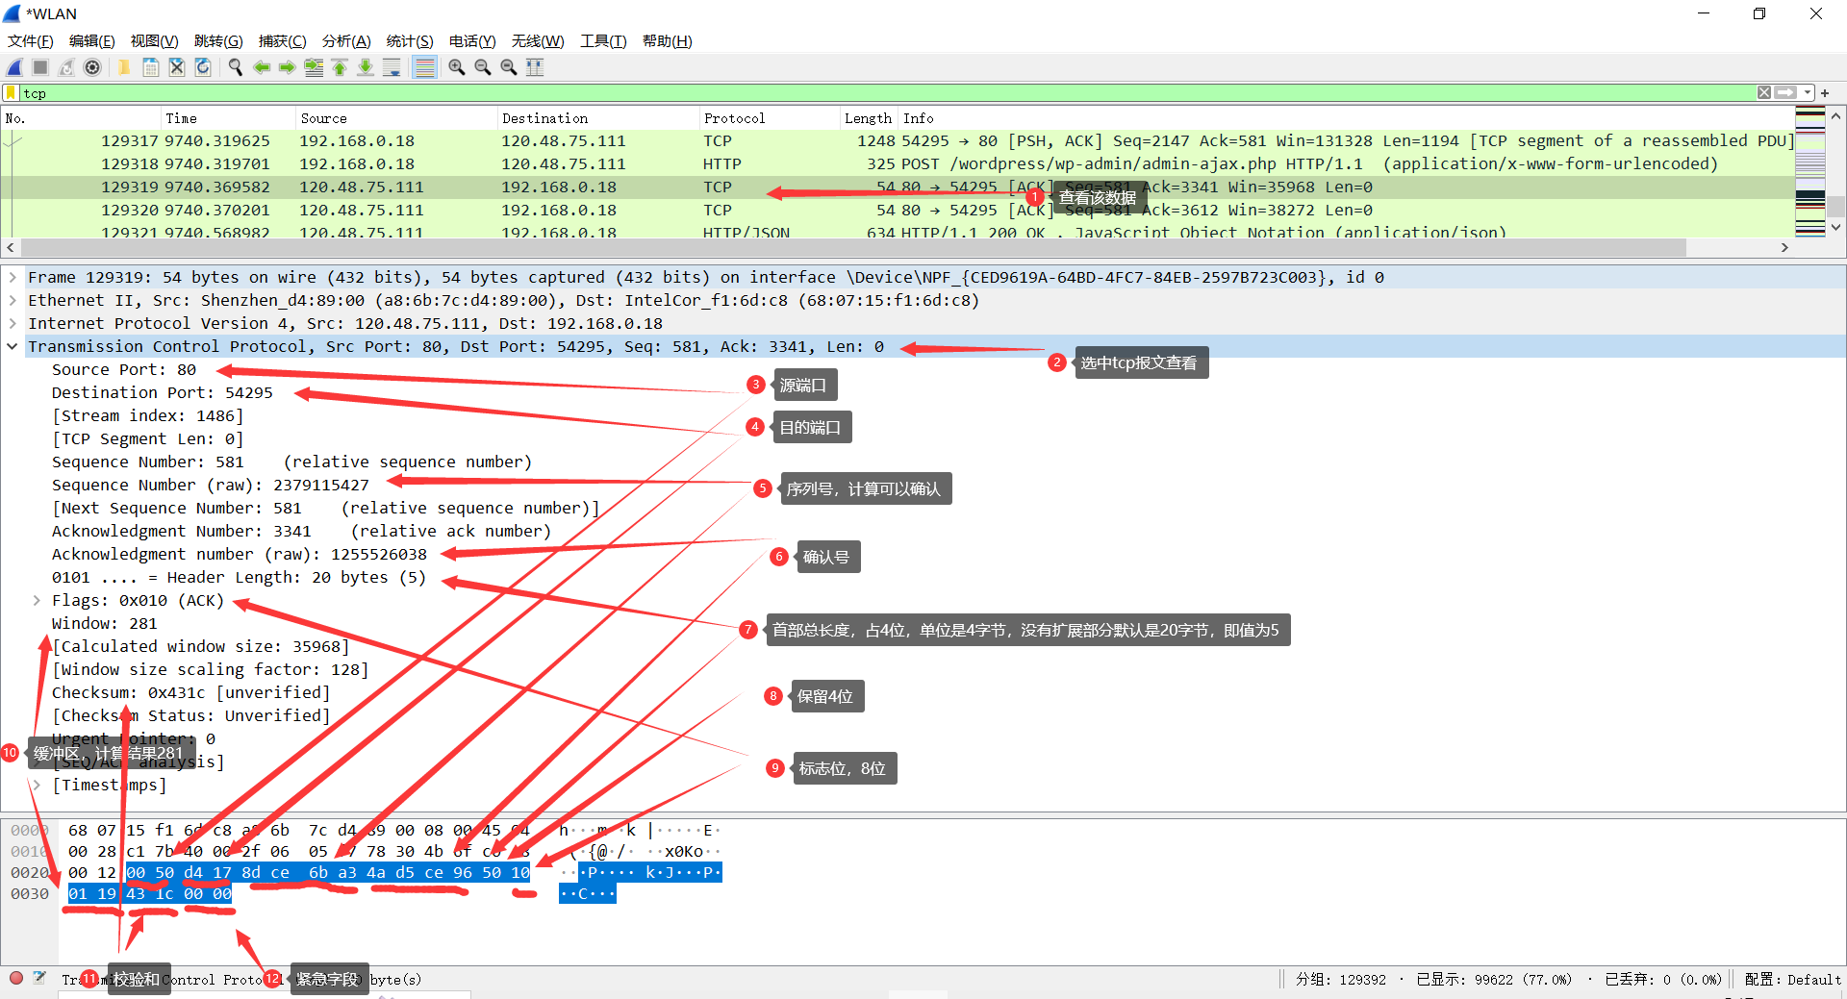Open the recent display filters dropdown
This screenshot has width=1847, height=999.
click(x=1808, y=92)
